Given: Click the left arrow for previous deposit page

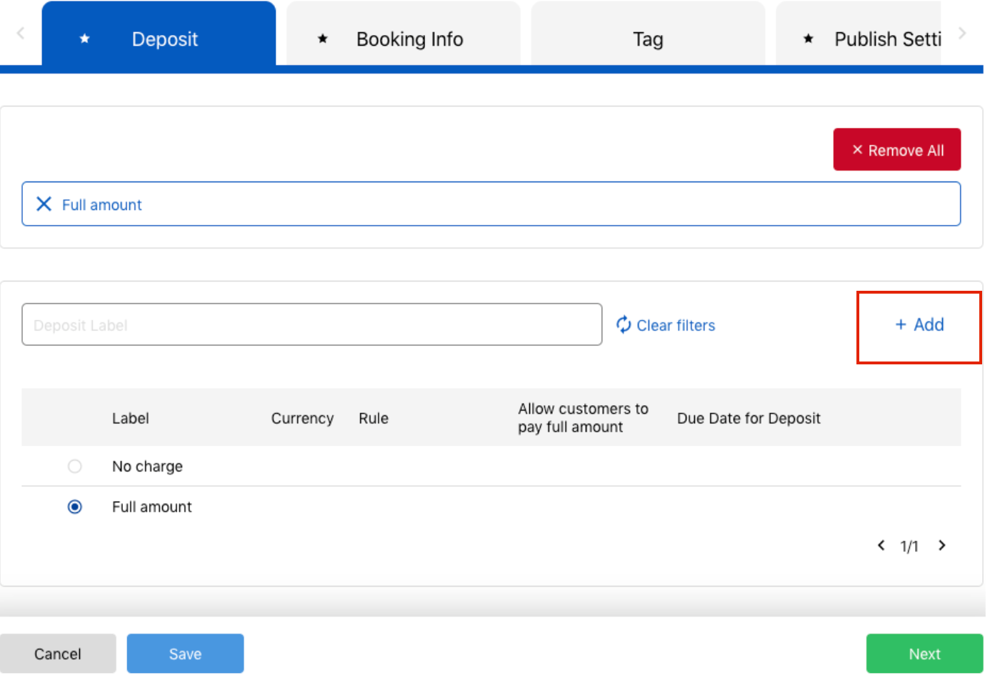Looking at the screenshot, I should pos(881,545).
